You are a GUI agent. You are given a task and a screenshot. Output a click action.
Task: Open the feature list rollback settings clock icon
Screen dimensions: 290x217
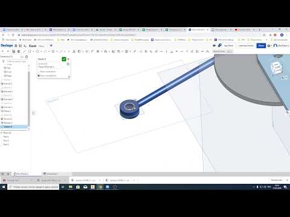coord(27,57)
